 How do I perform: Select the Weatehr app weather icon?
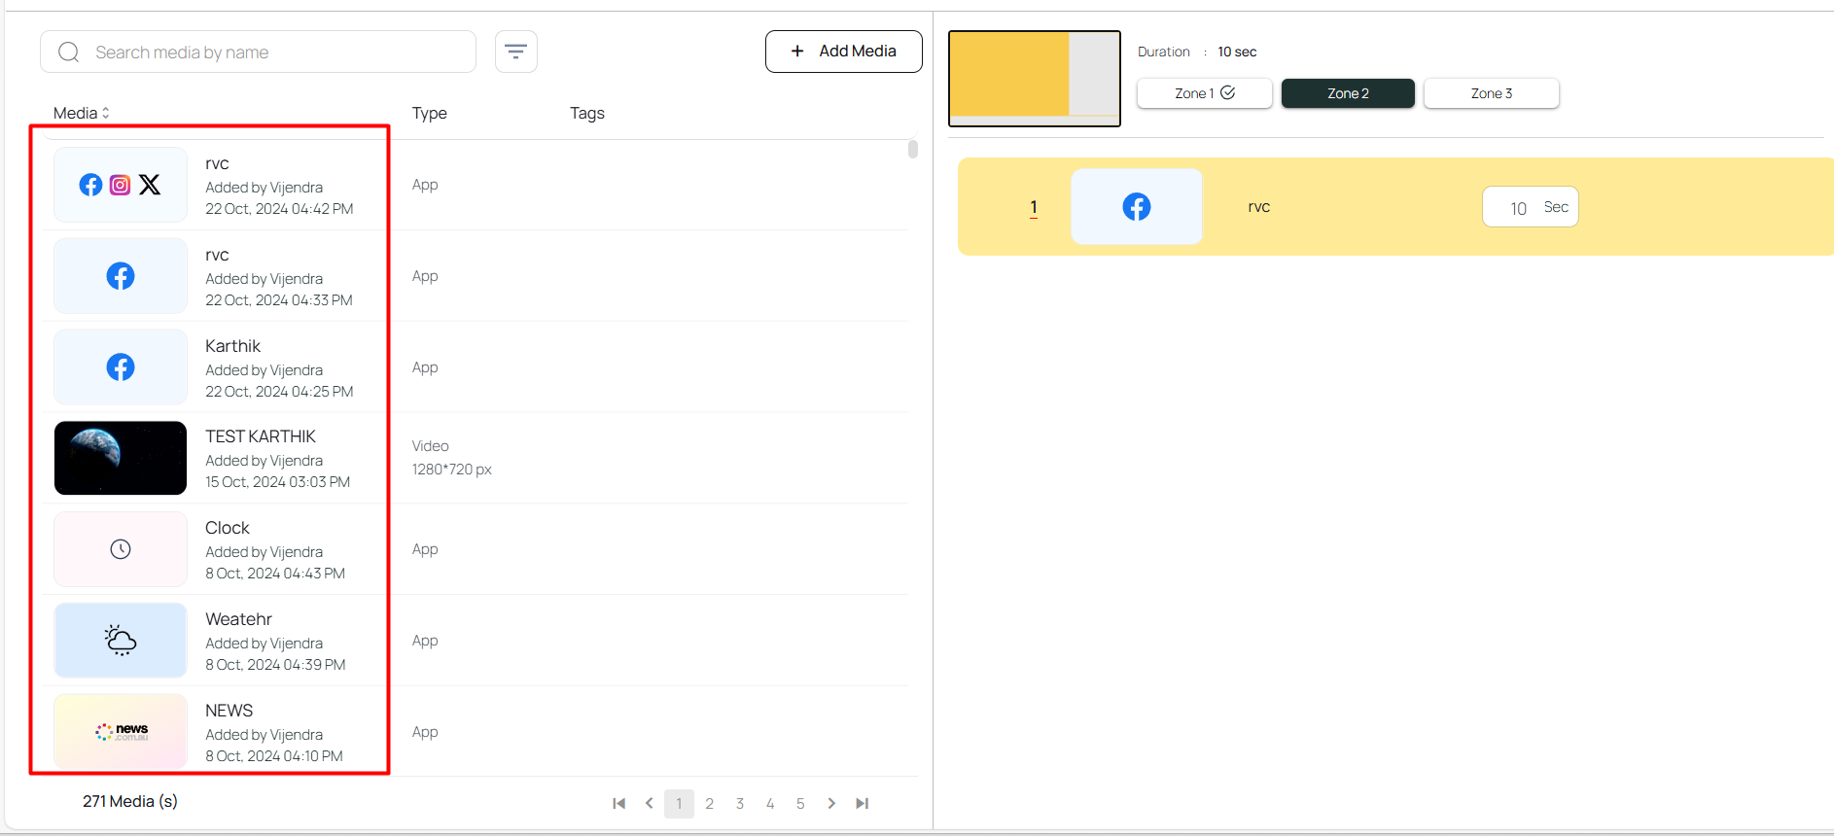coord(121,641)
